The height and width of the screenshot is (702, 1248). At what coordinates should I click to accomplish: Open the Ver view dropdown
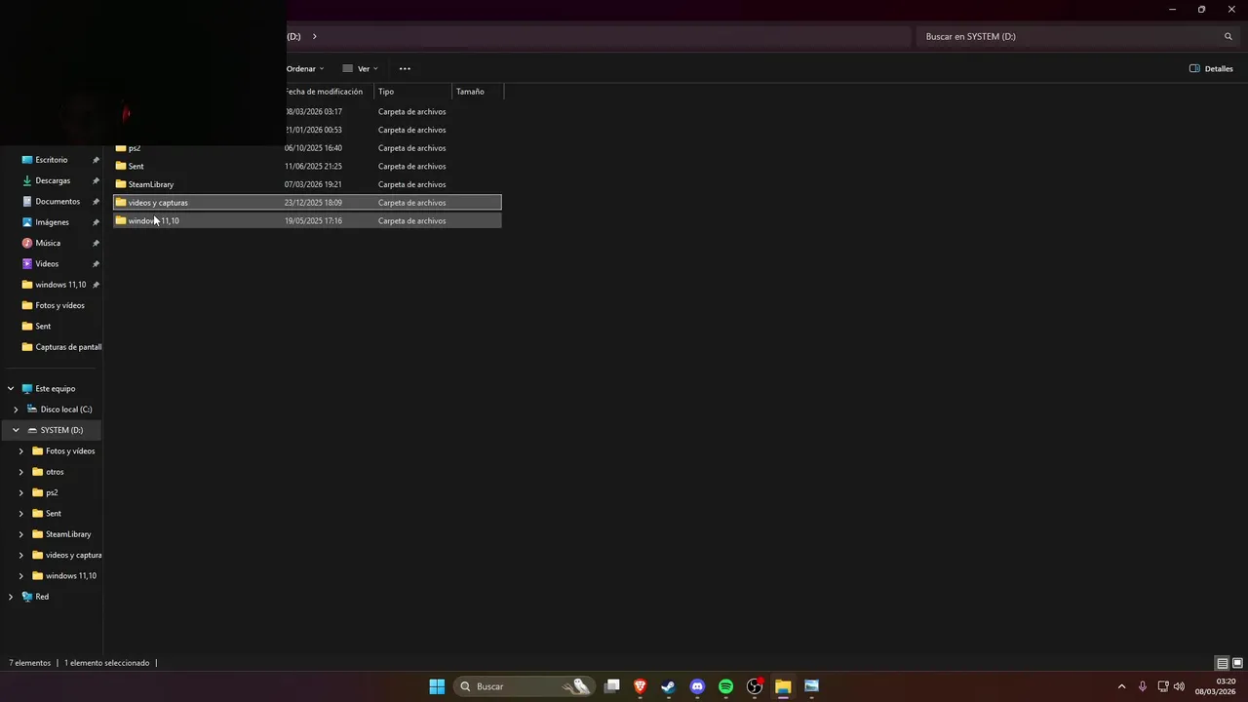point(360,69)
